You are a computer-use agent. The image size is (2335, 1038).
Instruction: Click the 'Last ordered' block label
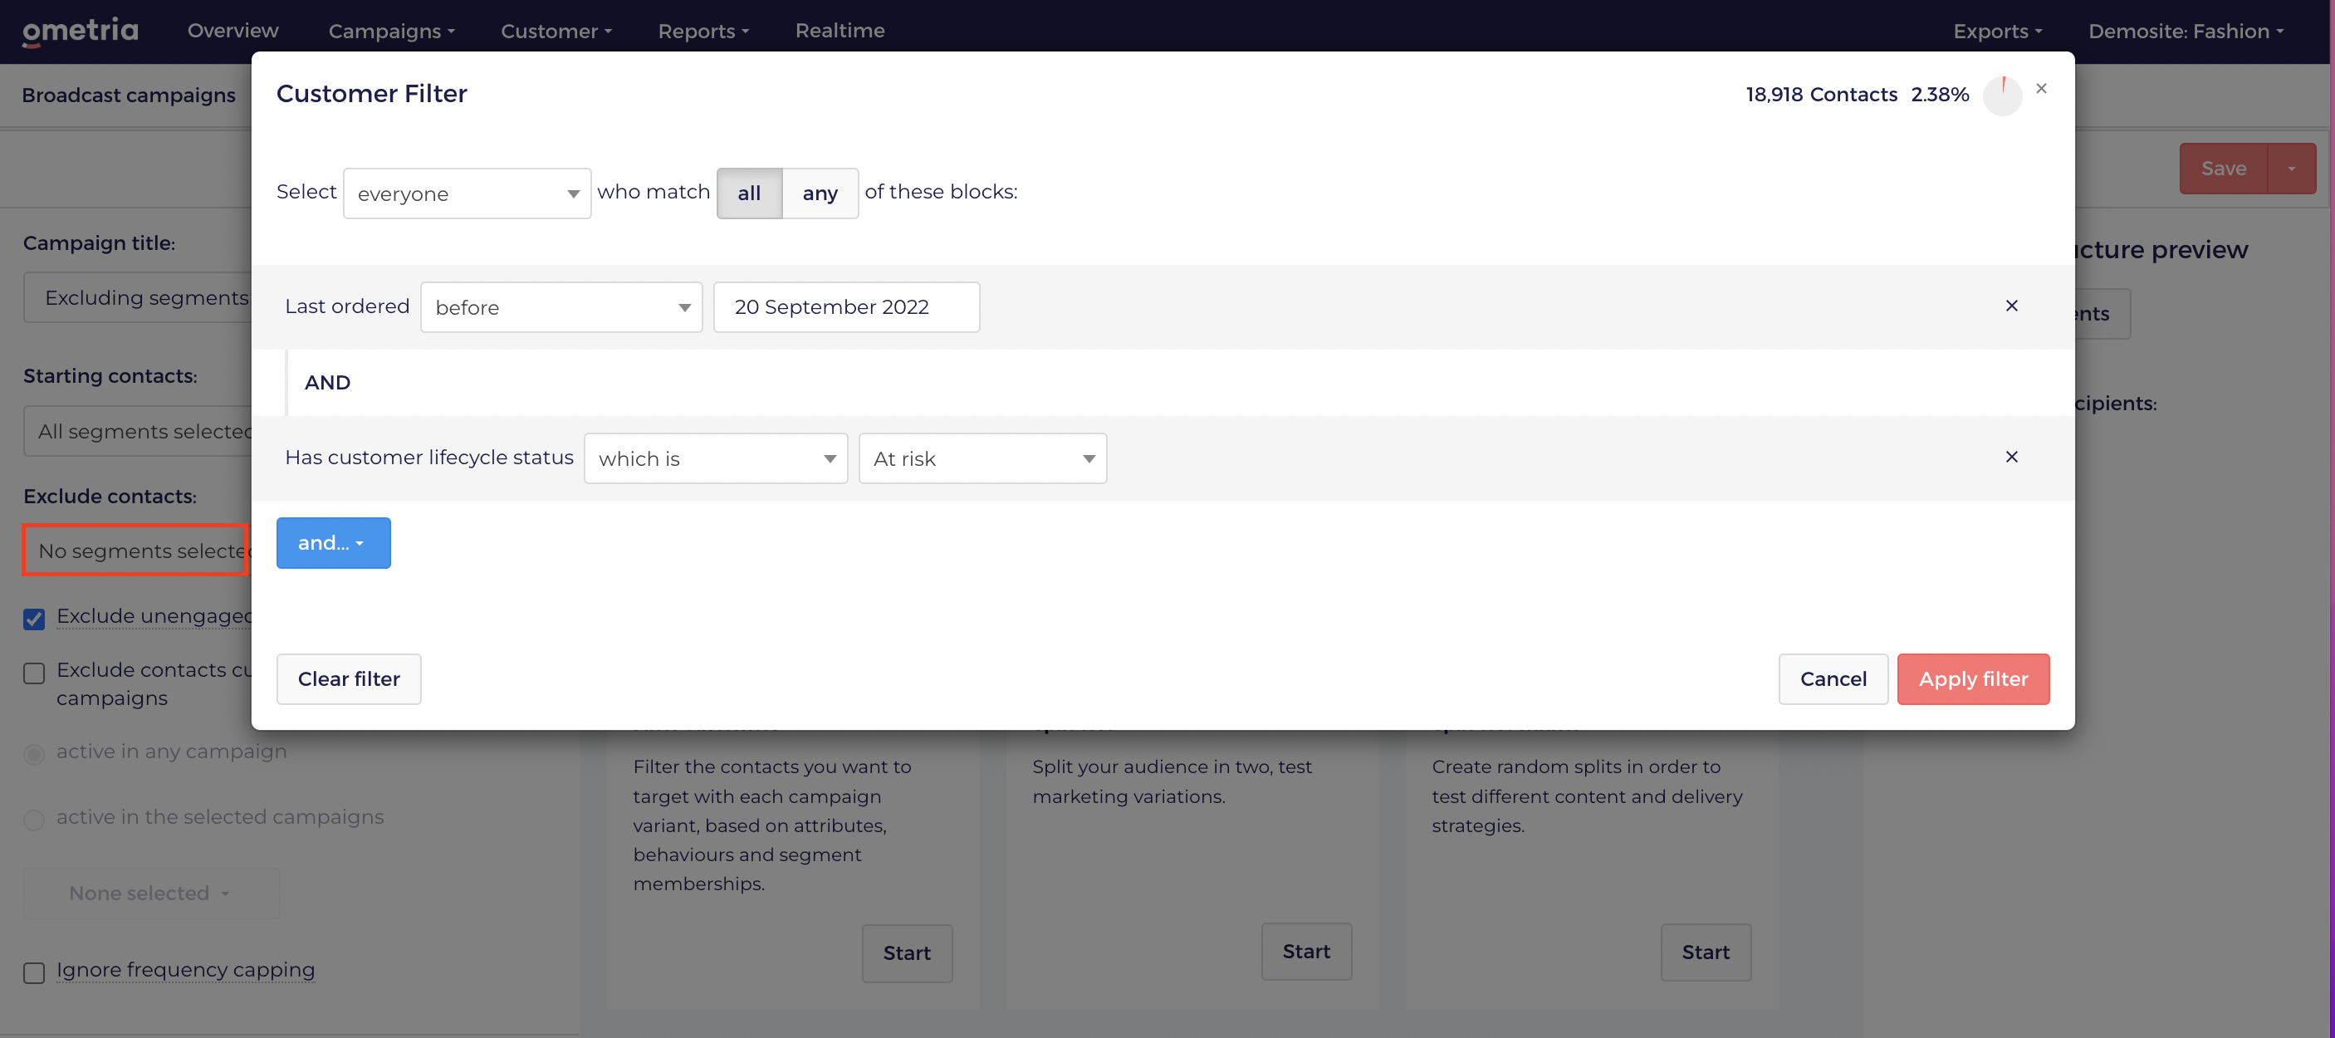click(x=347, y=306)
